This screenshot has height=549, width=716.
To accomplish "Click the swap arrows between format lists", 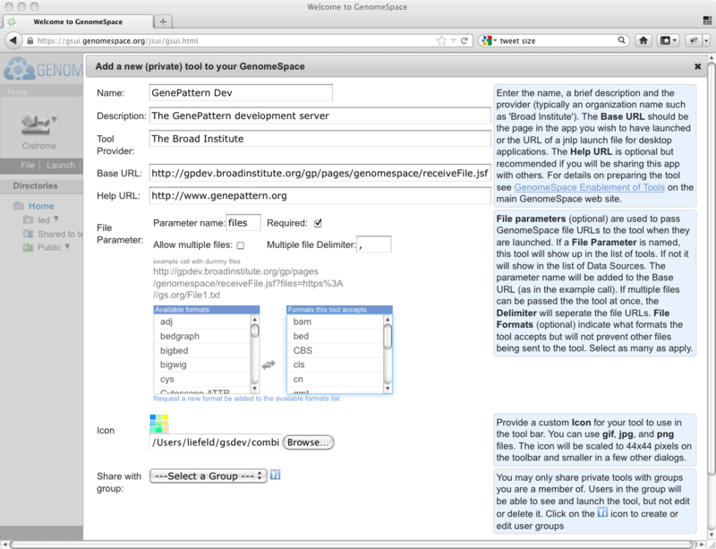I will (x=268, y=365).
